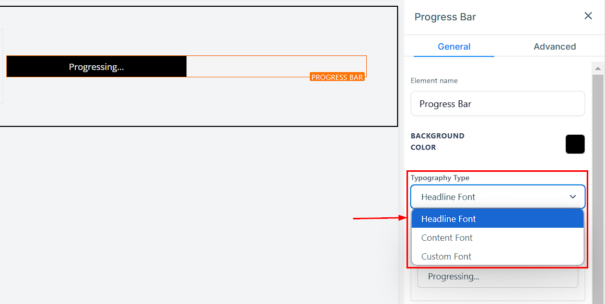The height and width of the screenshot is (304, 605).
Task: Click the Progressing... text field in panel
Action: coord(497,277)
